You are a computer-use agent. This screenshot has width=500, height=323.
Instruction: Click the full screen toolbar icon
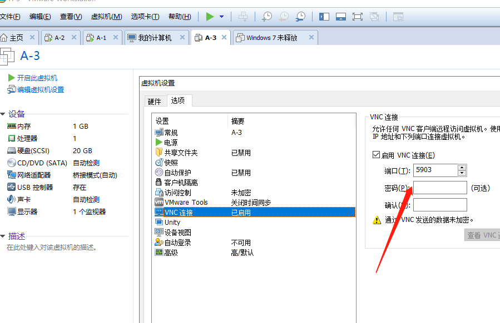click(x=358, y=17)
